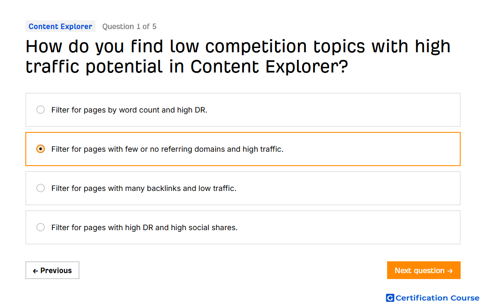Screen dimensions: 486x306
Task: Go back with the Previous button
Action: click(52, 271)
